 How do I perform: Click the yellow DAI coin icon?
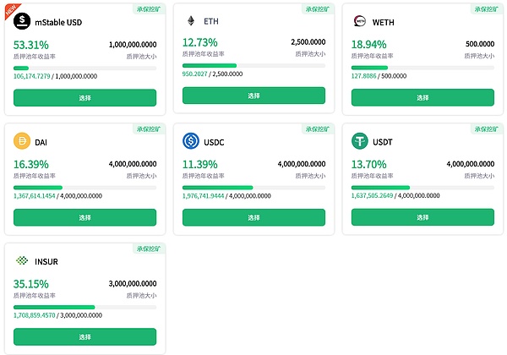(23, 141)
